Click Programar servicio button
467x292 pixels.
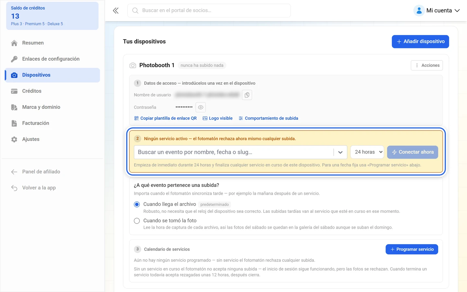click(x=412, y=249)
